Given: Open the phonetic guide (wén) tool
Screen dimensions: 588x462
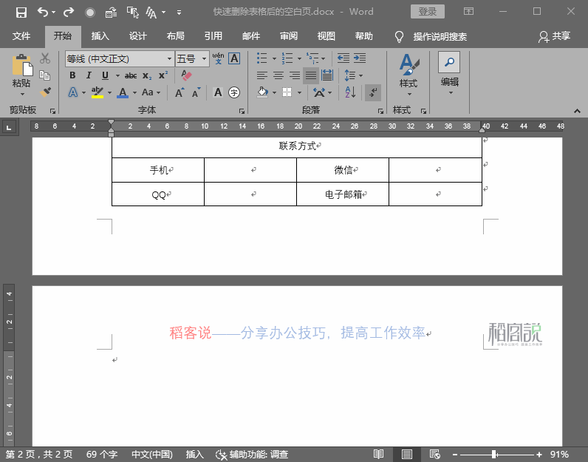Looking at the screenshot, I should 218,58.
